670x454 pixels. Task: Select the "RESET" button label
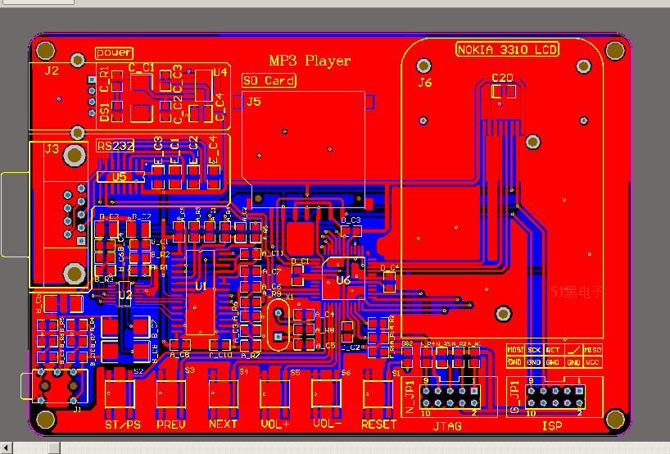[379, 424]
